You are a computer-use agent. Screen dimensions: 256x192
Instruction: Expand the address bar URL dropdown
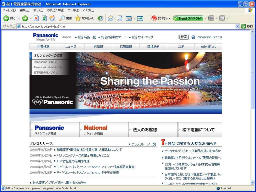coord(237,26)
